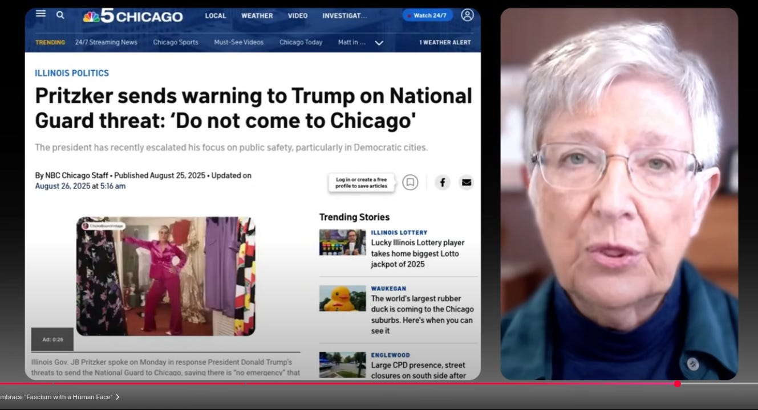
Task: Click the Ad 0:26 countdown label
Action: (x=52, y=339)
